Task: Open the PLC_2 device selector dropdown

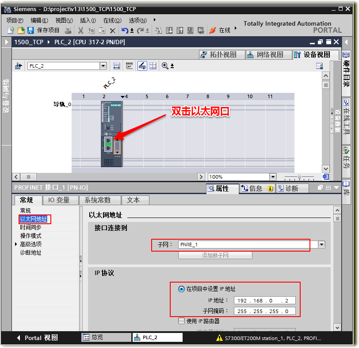Action: [103, 66]
